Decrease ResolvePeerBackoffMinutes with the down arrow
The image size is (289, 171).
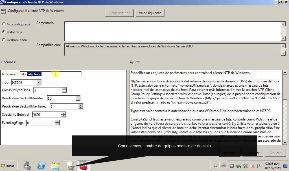pos(78,99)
